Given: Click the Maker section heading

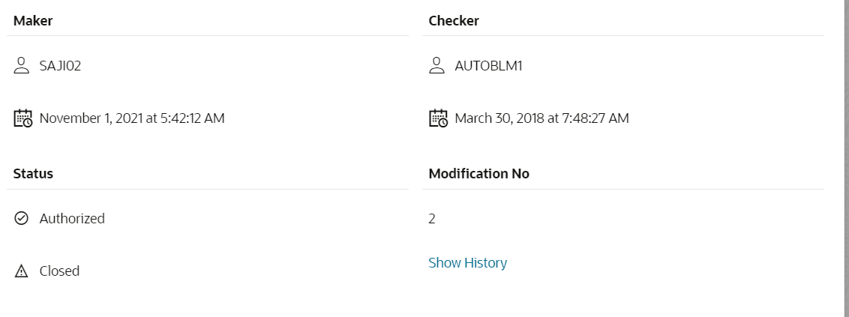Looking at the screenshot, I should (x=33, y=21).
